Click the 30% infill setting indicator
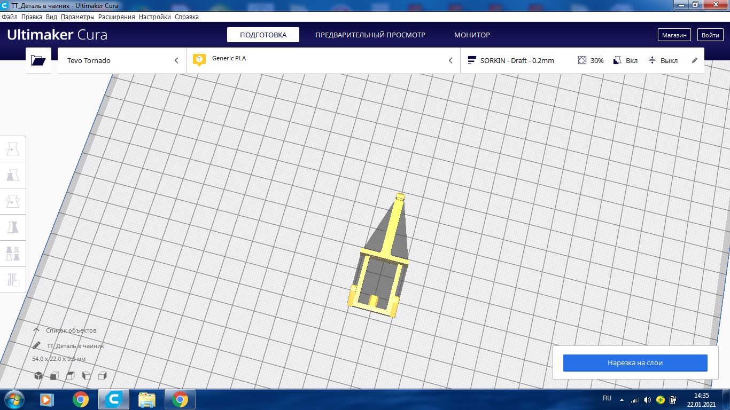Image resolution: width=730 pixels, height=410 pixels. [591, 60]
